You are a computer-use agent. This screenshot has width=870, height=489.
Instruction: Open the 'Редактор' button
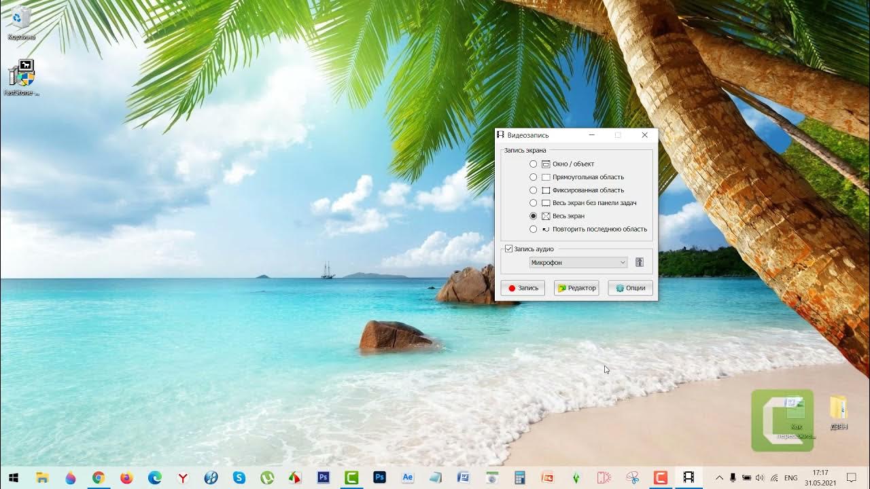[576, 288]
